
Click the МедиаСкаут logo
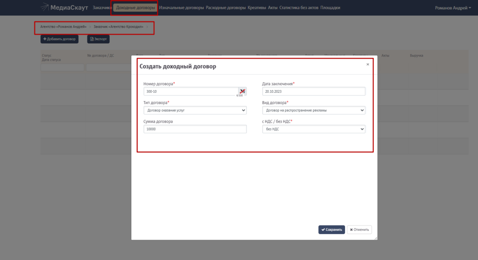coord(64,7)
